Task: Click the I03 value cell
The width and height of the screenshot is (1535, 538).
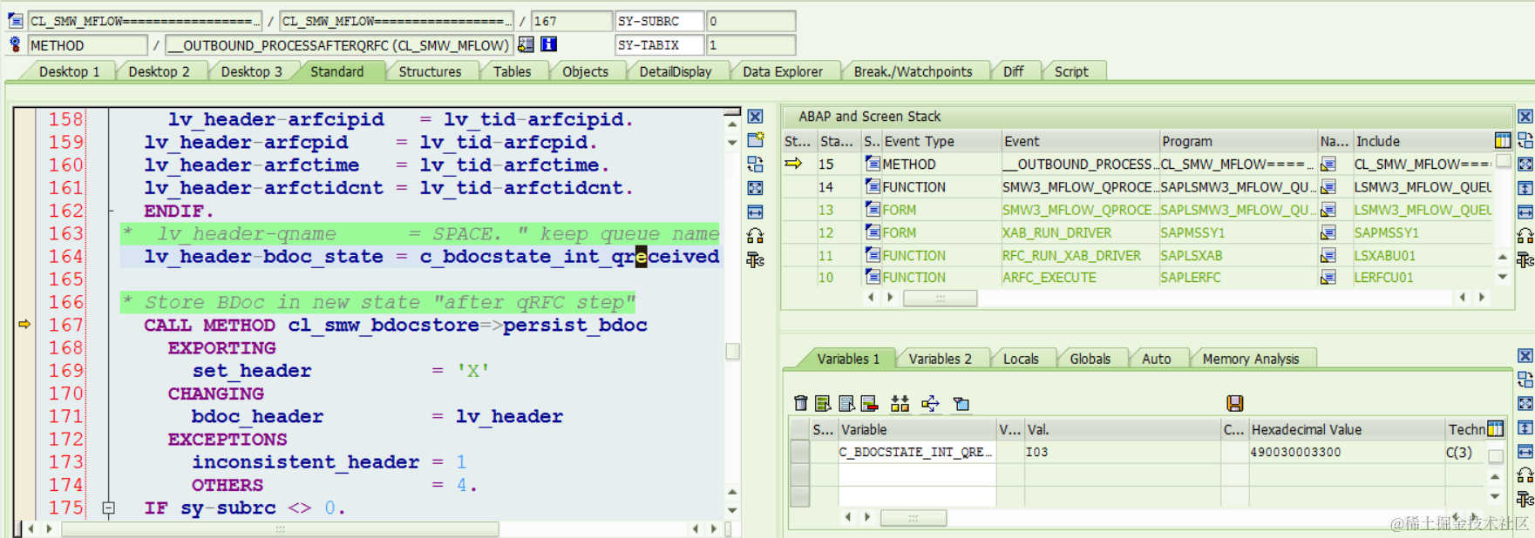Action: pyautogui.click(x=1123, y=452)
